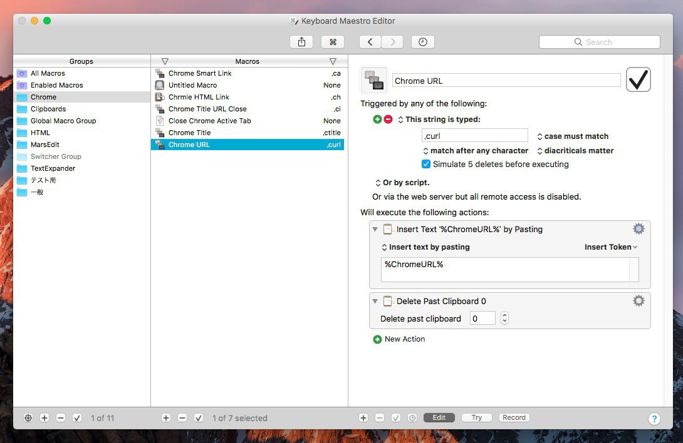The width and height of the screenshot is (683, 443).
Task: Toggle the large macro enabled checkmark
Action: (x=638, y=80)
